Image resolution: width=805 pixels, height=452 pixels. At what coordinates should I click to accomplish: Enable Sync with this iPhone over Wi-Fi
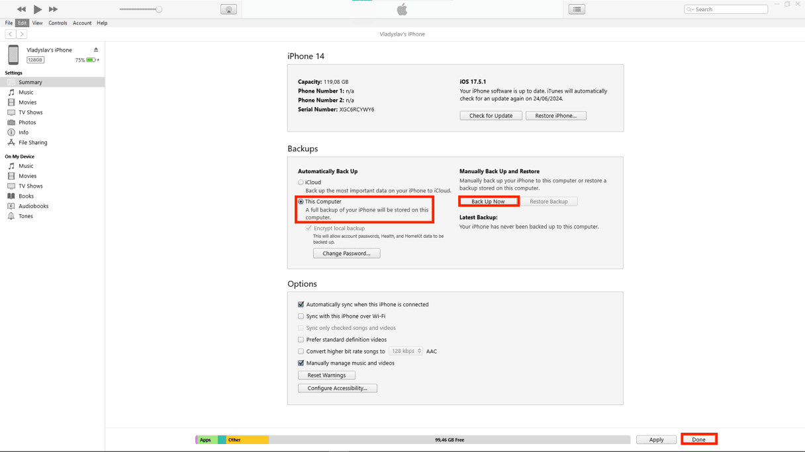[301, 317]
